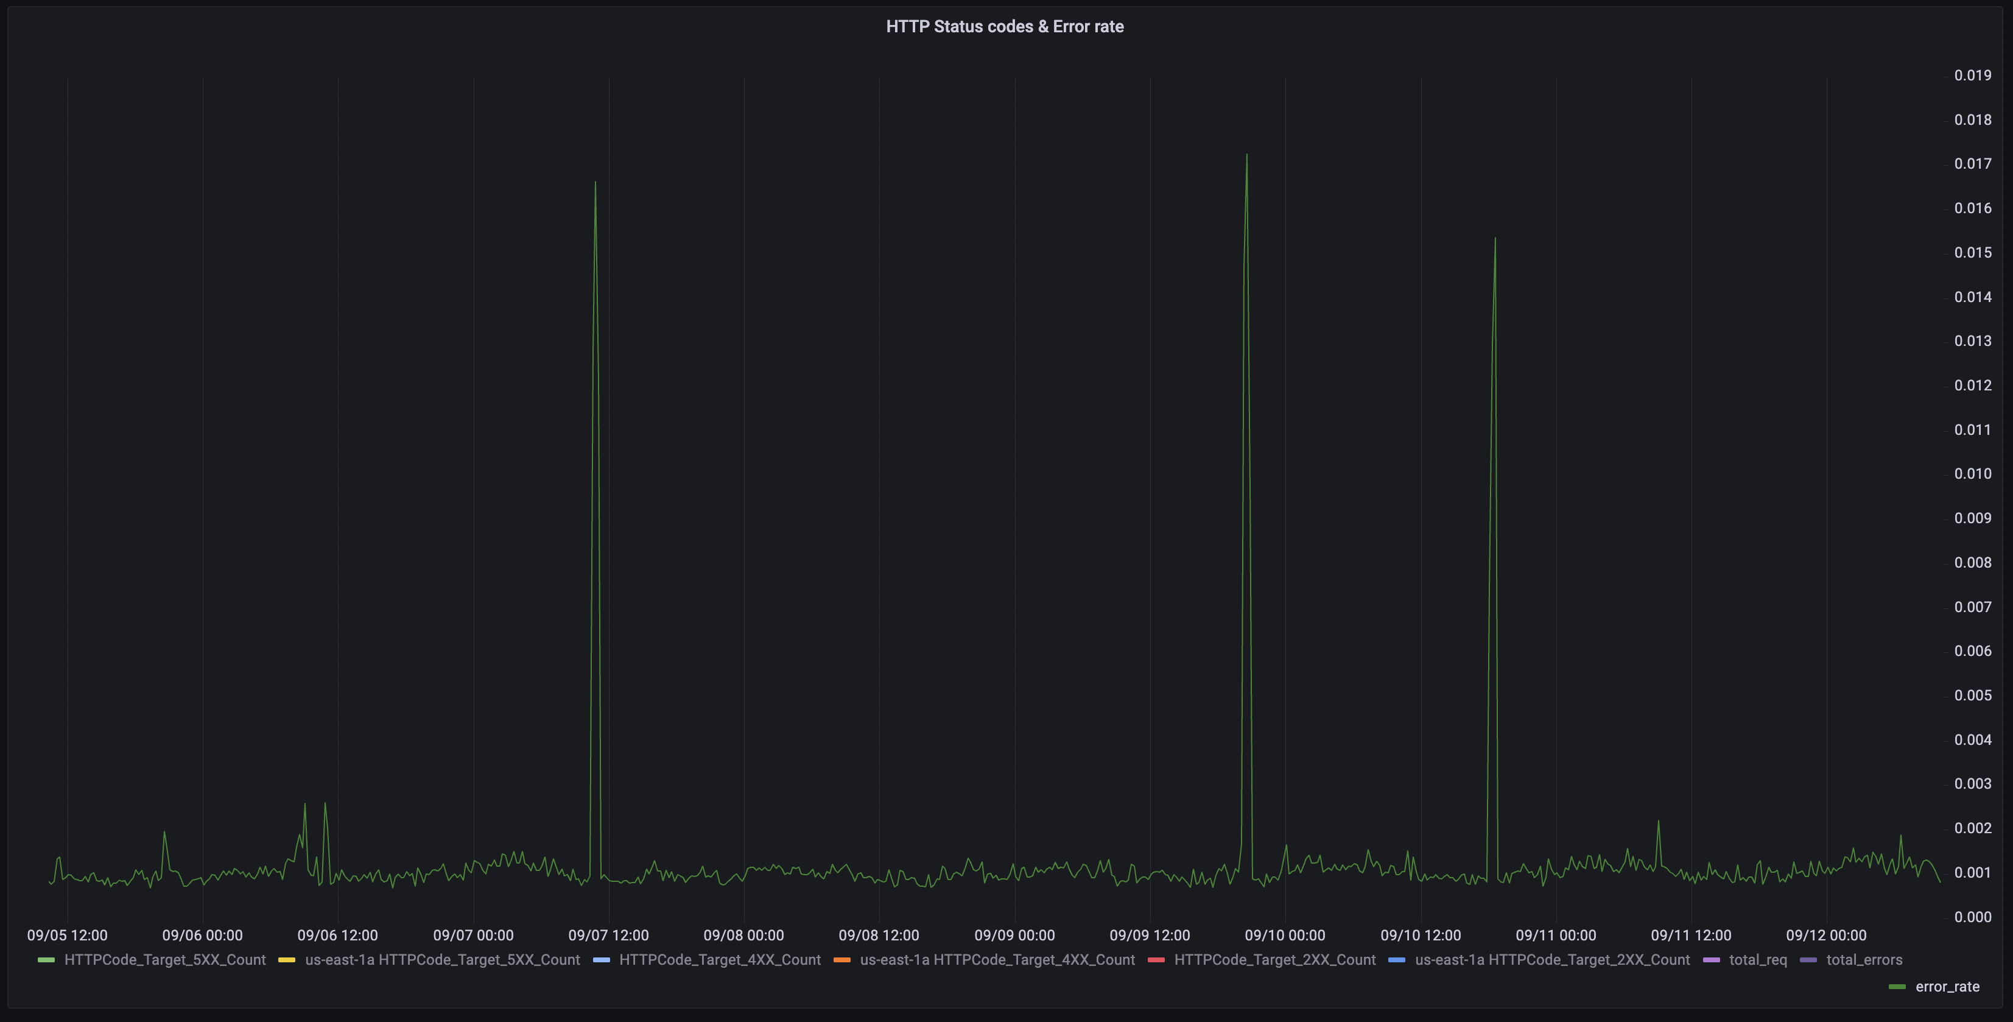Hide the HTTPCode_Target_5XX_Count series
This screenshot has height=1022, width=2013.
tap(165, 959)
